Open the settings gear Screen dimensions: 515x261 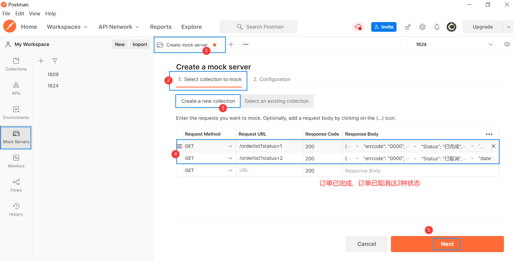tap(422, 27)
